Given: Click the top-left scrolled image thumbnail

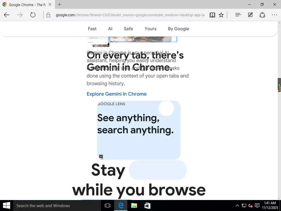Looking at the screenshot, I should pos(98,42).
